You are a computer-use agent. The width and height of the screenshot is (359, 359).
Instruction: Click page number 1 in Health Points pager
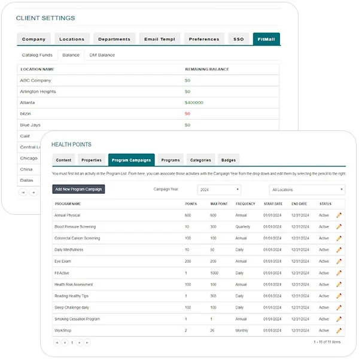point(72,343)
